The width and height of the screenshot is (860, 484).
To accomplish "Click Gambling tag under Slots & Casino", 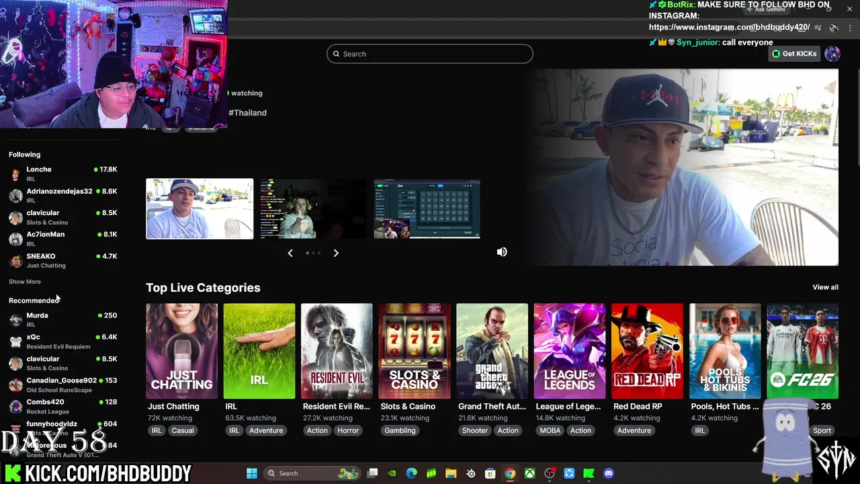I will pos(400,430).
